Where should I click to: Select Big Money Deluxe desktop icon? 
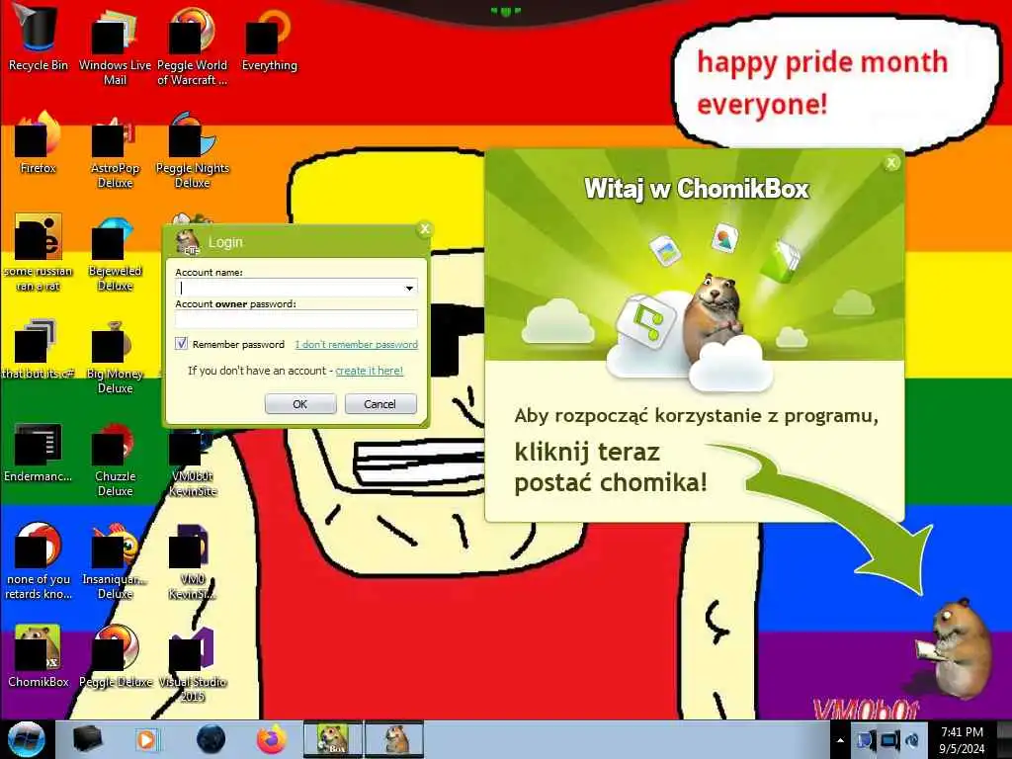115,356
